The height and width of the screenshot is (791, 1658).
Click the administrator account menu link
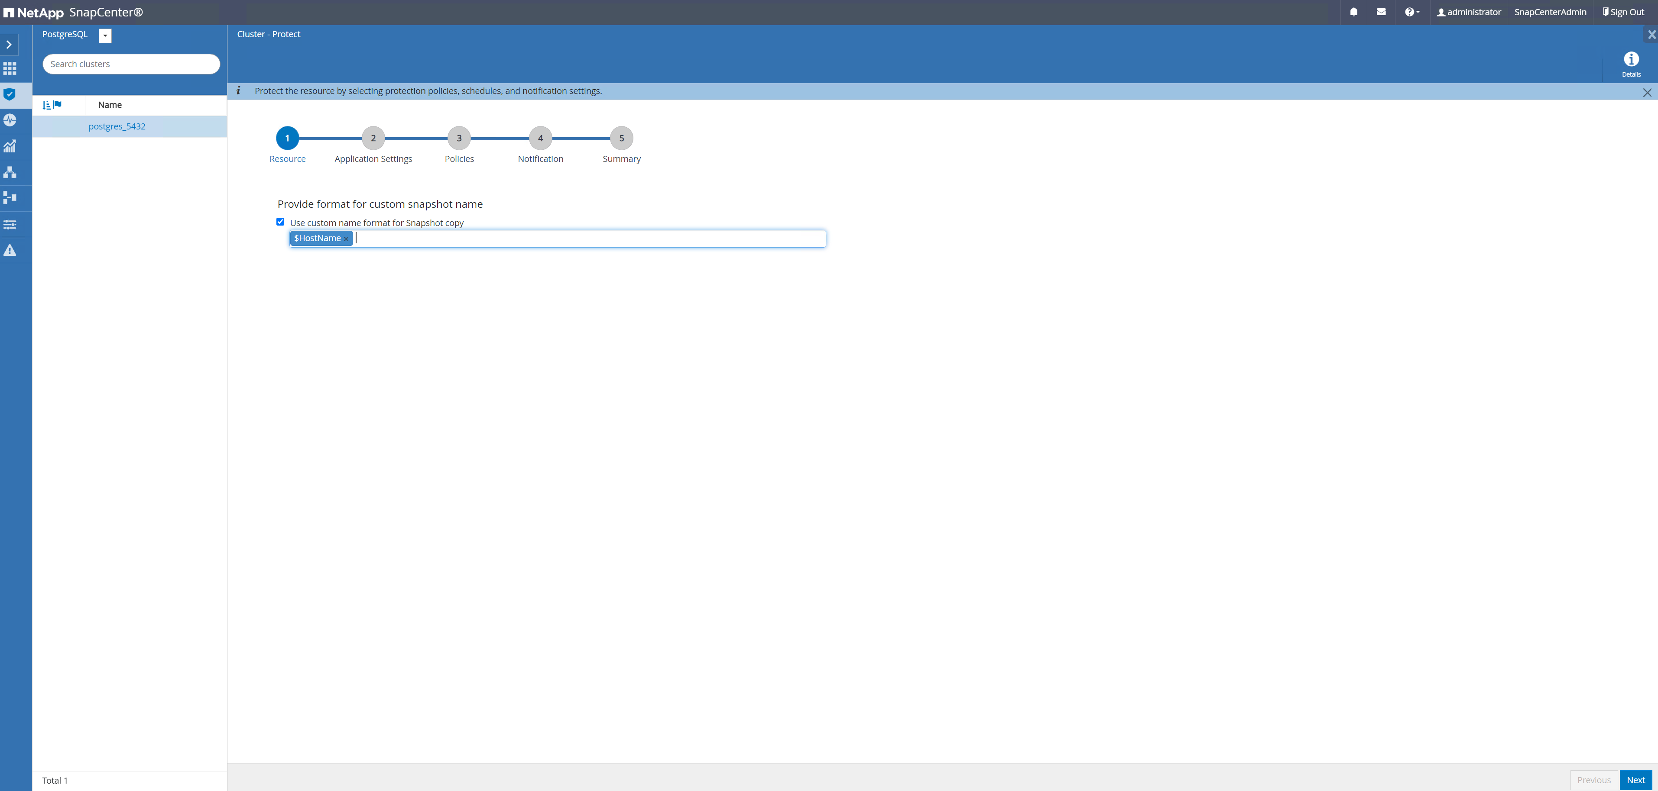(x=1471, y=12)
